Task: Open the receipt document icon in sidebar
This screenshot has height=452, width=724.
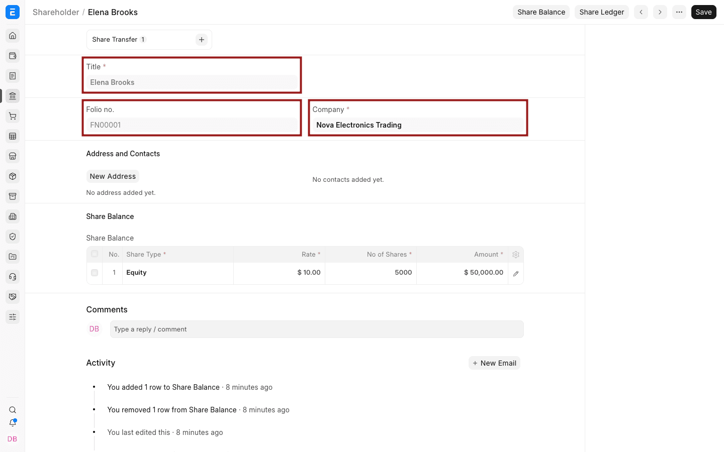Action: tap(13, 76)
